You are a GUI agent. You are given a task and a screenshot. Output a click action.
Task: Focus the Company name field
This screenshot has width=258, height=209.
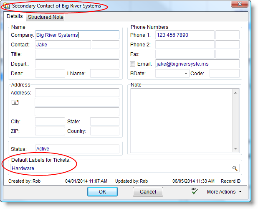click(77, 35)
